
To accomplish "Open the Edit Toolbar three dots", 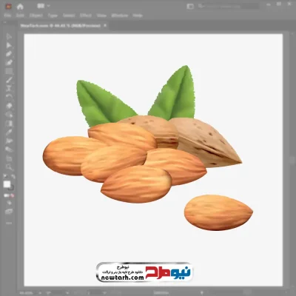I will tap(9, 223).
